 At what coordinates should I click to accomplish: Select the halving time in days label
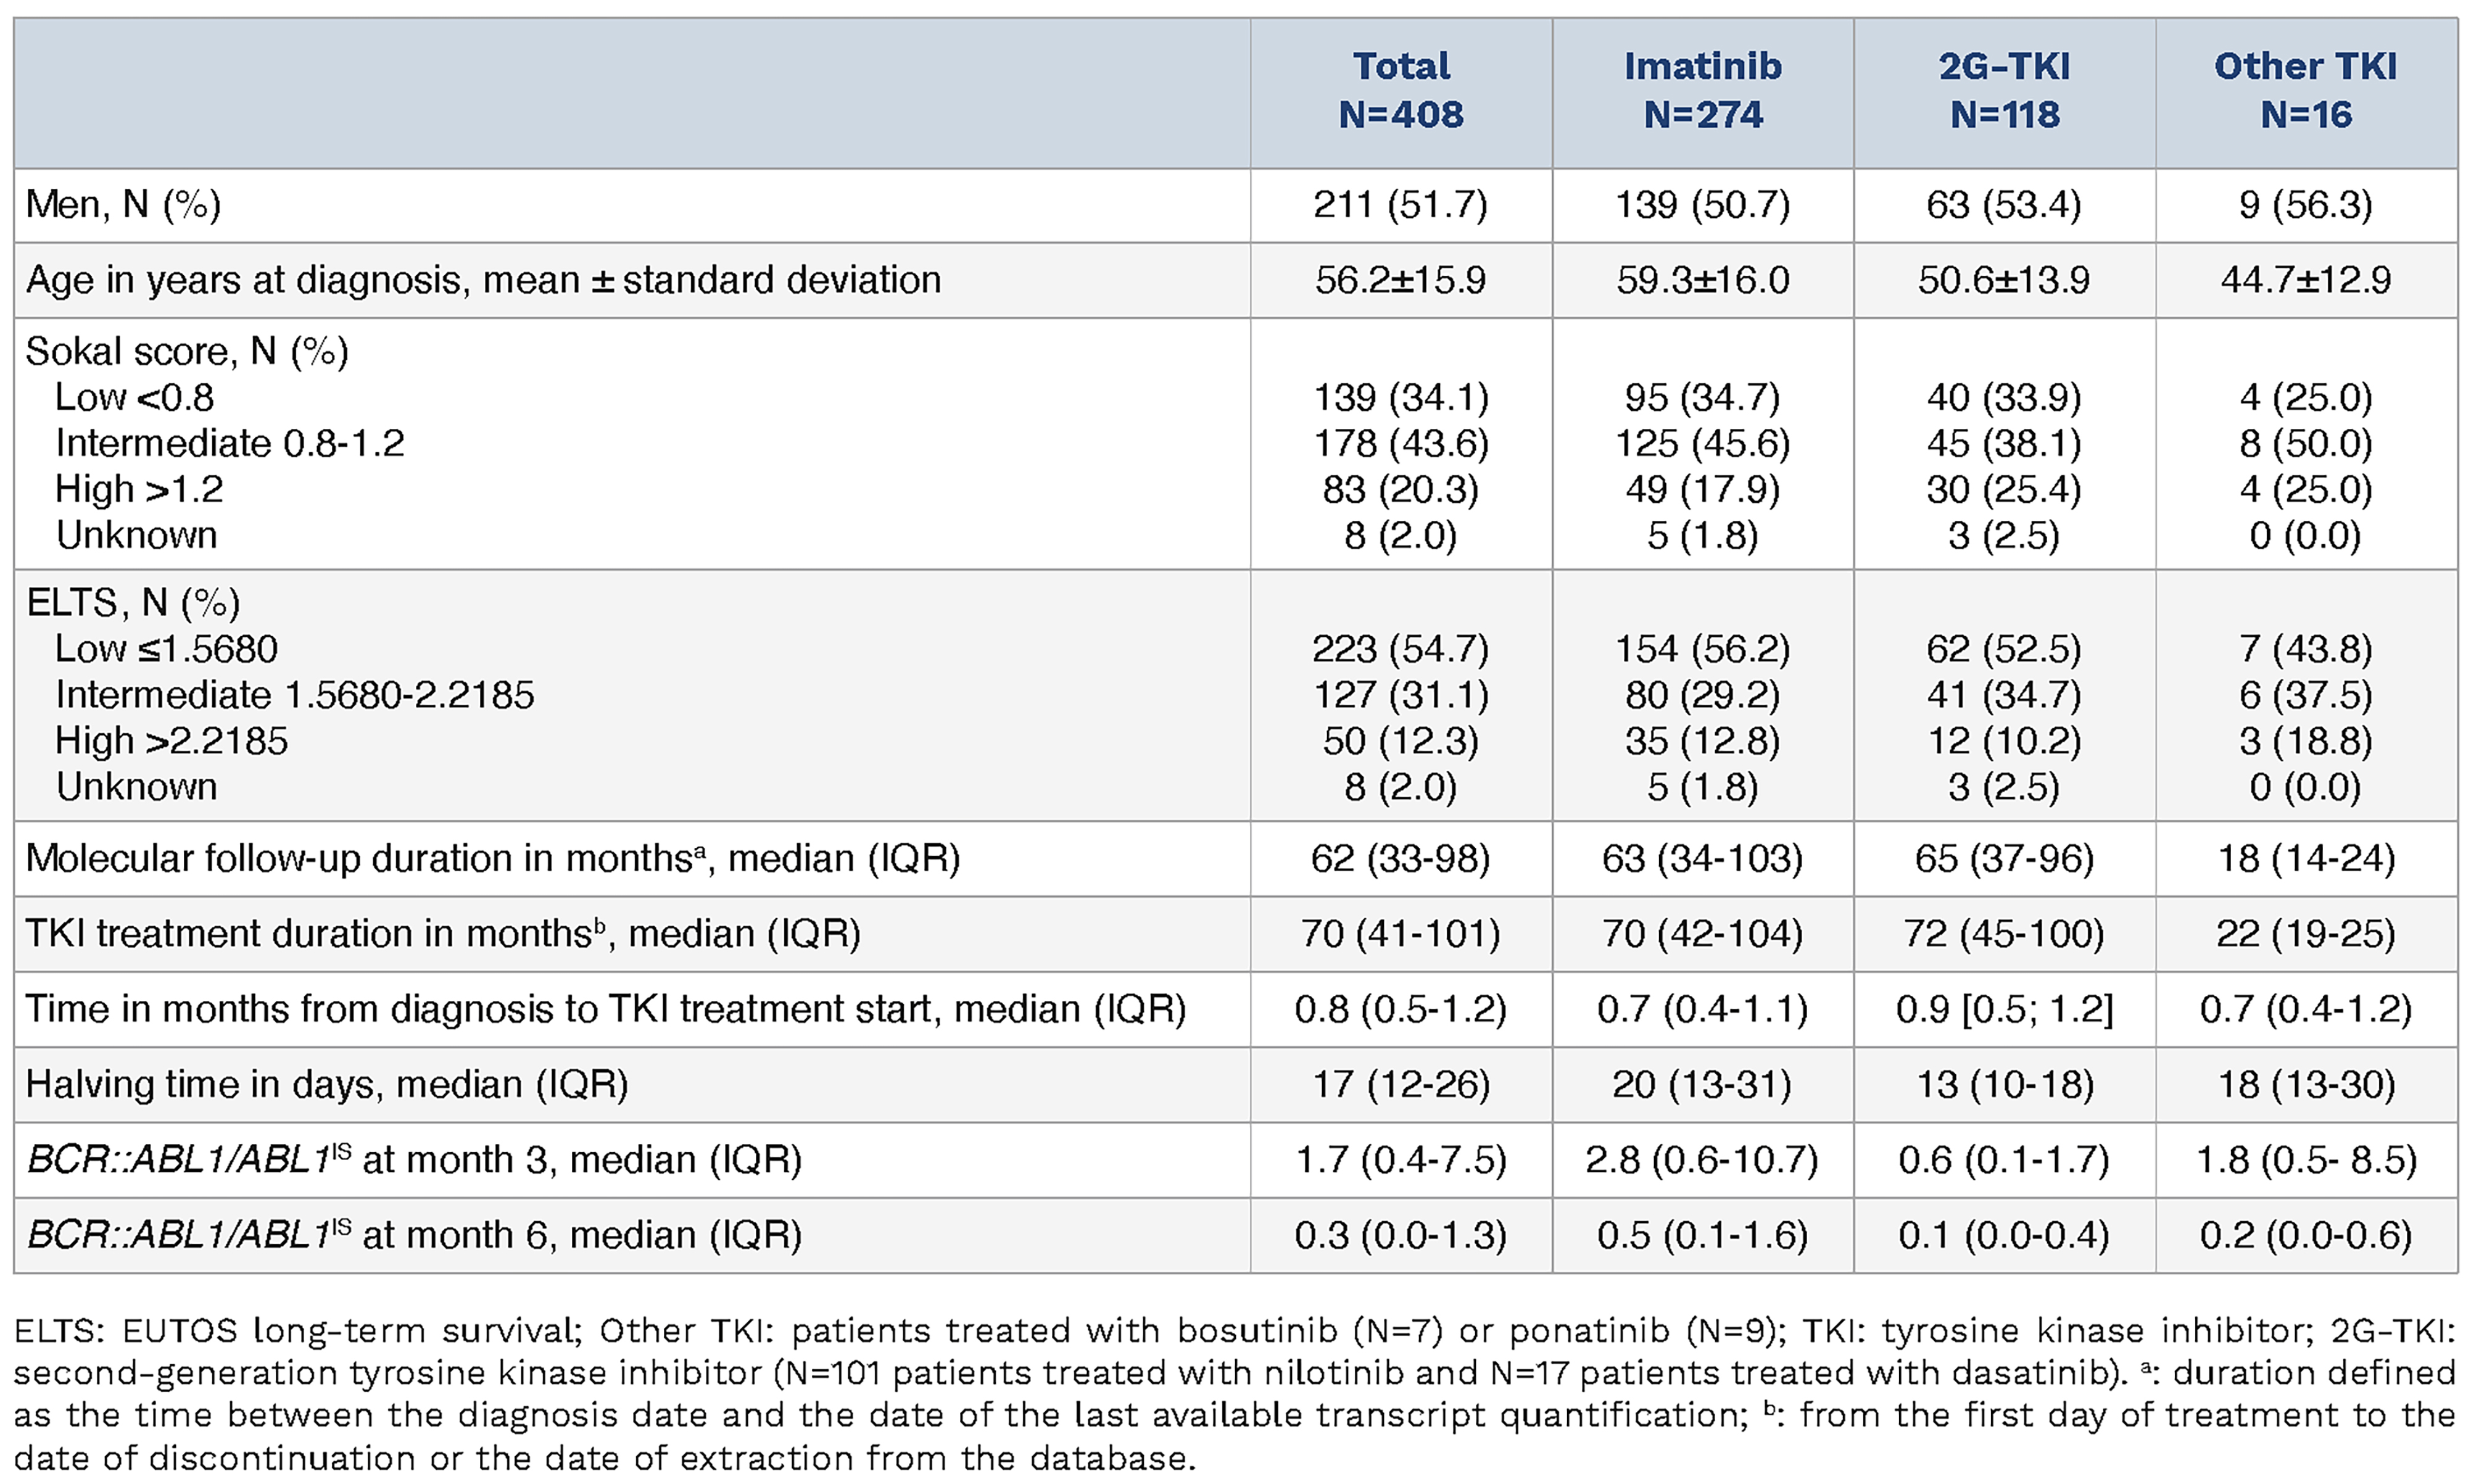(x=327, y=1085)
